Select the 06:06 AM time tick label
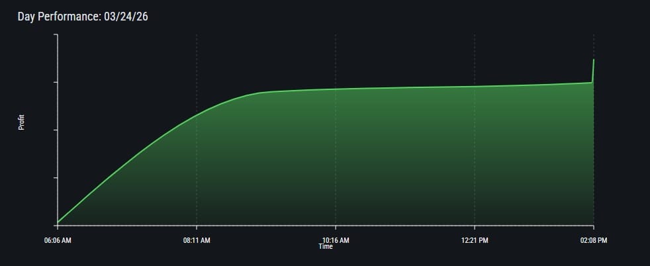 click(58, 240)
